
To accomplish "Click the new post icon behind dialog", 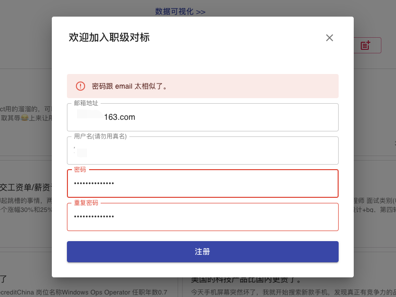I will point(366,45).
